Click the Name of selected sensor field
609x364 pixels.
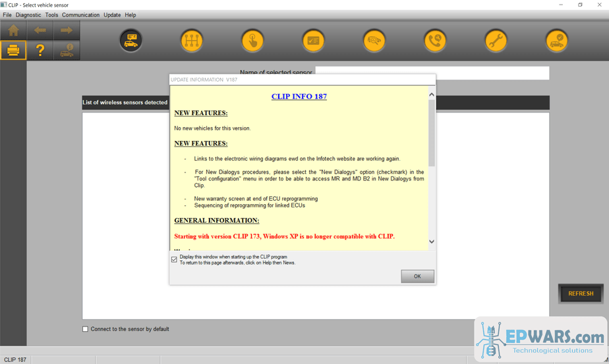tap(432, 73)
